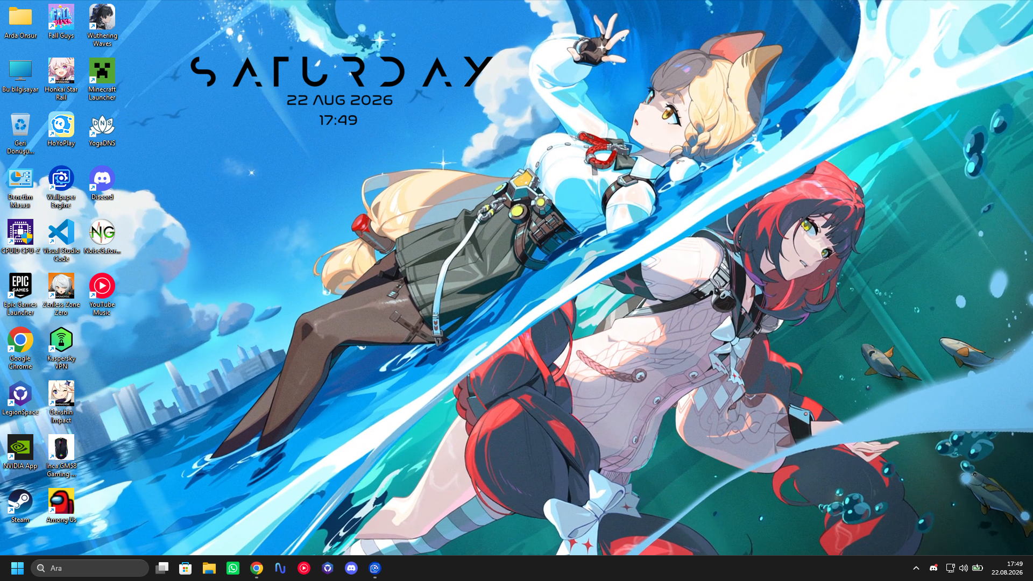This screenshot has height=581, width=1033.
Task: Open the Windows Start menu
Action: (17, 568)
